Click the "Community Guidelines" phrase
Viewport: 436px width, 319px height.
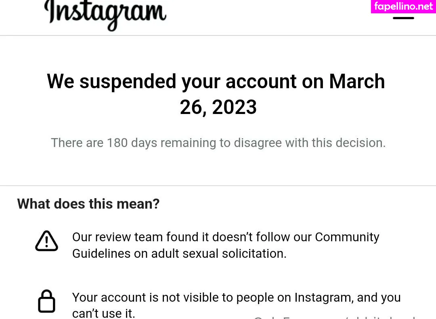tap(347, 237)
